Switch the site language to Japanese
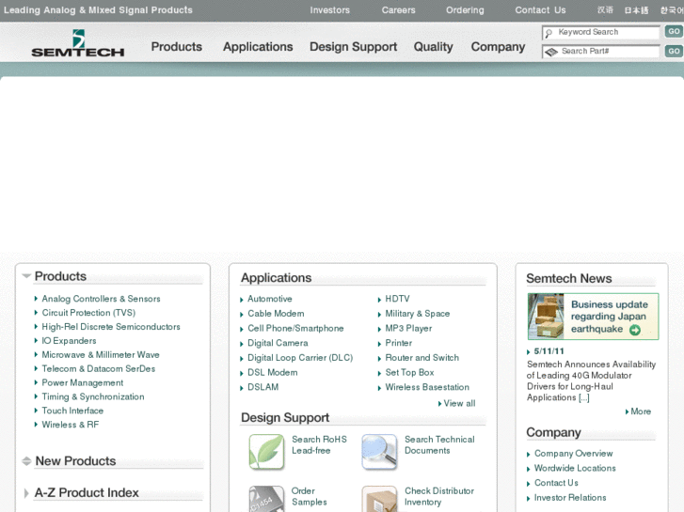This screenshot has height=512, width=684. [636, 10]
